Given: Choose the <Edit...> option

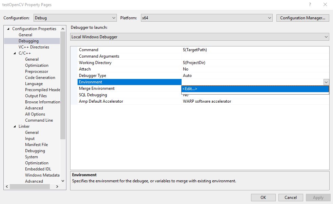Looking at the screenshot, I should [255, 89].
